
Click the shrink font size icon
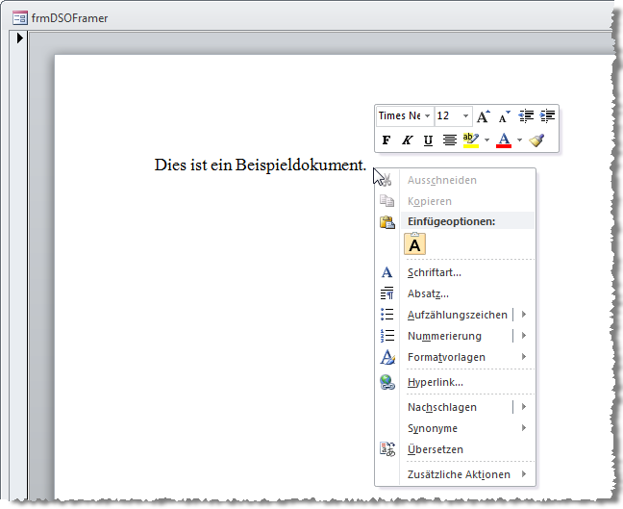click(505, 116)
